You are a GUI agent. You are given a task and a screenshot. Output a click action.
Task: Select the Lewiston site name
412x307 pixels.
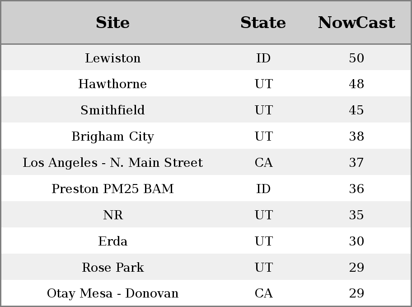pyautogui.click(x=112, y=58)
